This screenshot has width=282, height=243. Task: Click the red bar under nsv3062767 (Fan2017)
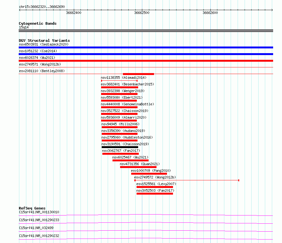(x=120, y=154)
